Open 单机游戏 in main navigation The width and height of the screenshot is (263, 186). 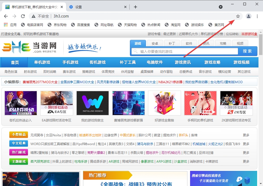tap(42, 62)
